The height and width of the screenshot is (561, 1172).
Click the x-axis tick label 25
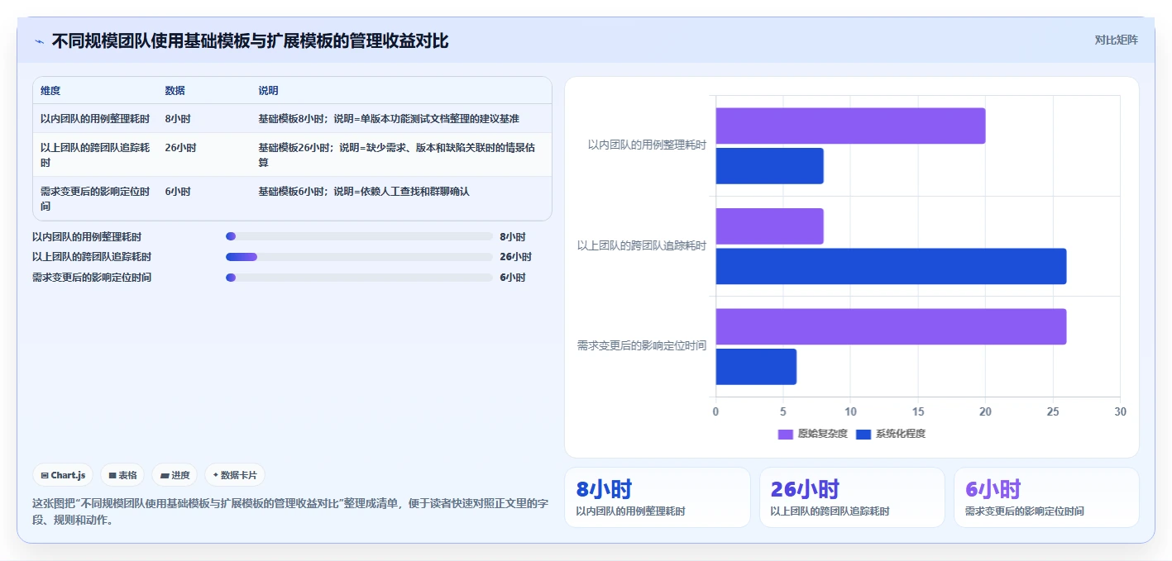[x=1053, y=411]
